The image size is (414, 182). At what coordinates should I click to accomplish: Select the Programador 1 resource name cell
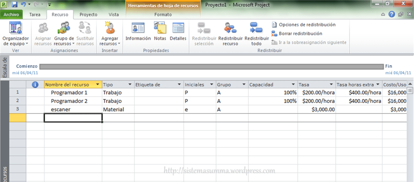pos(73,92)
